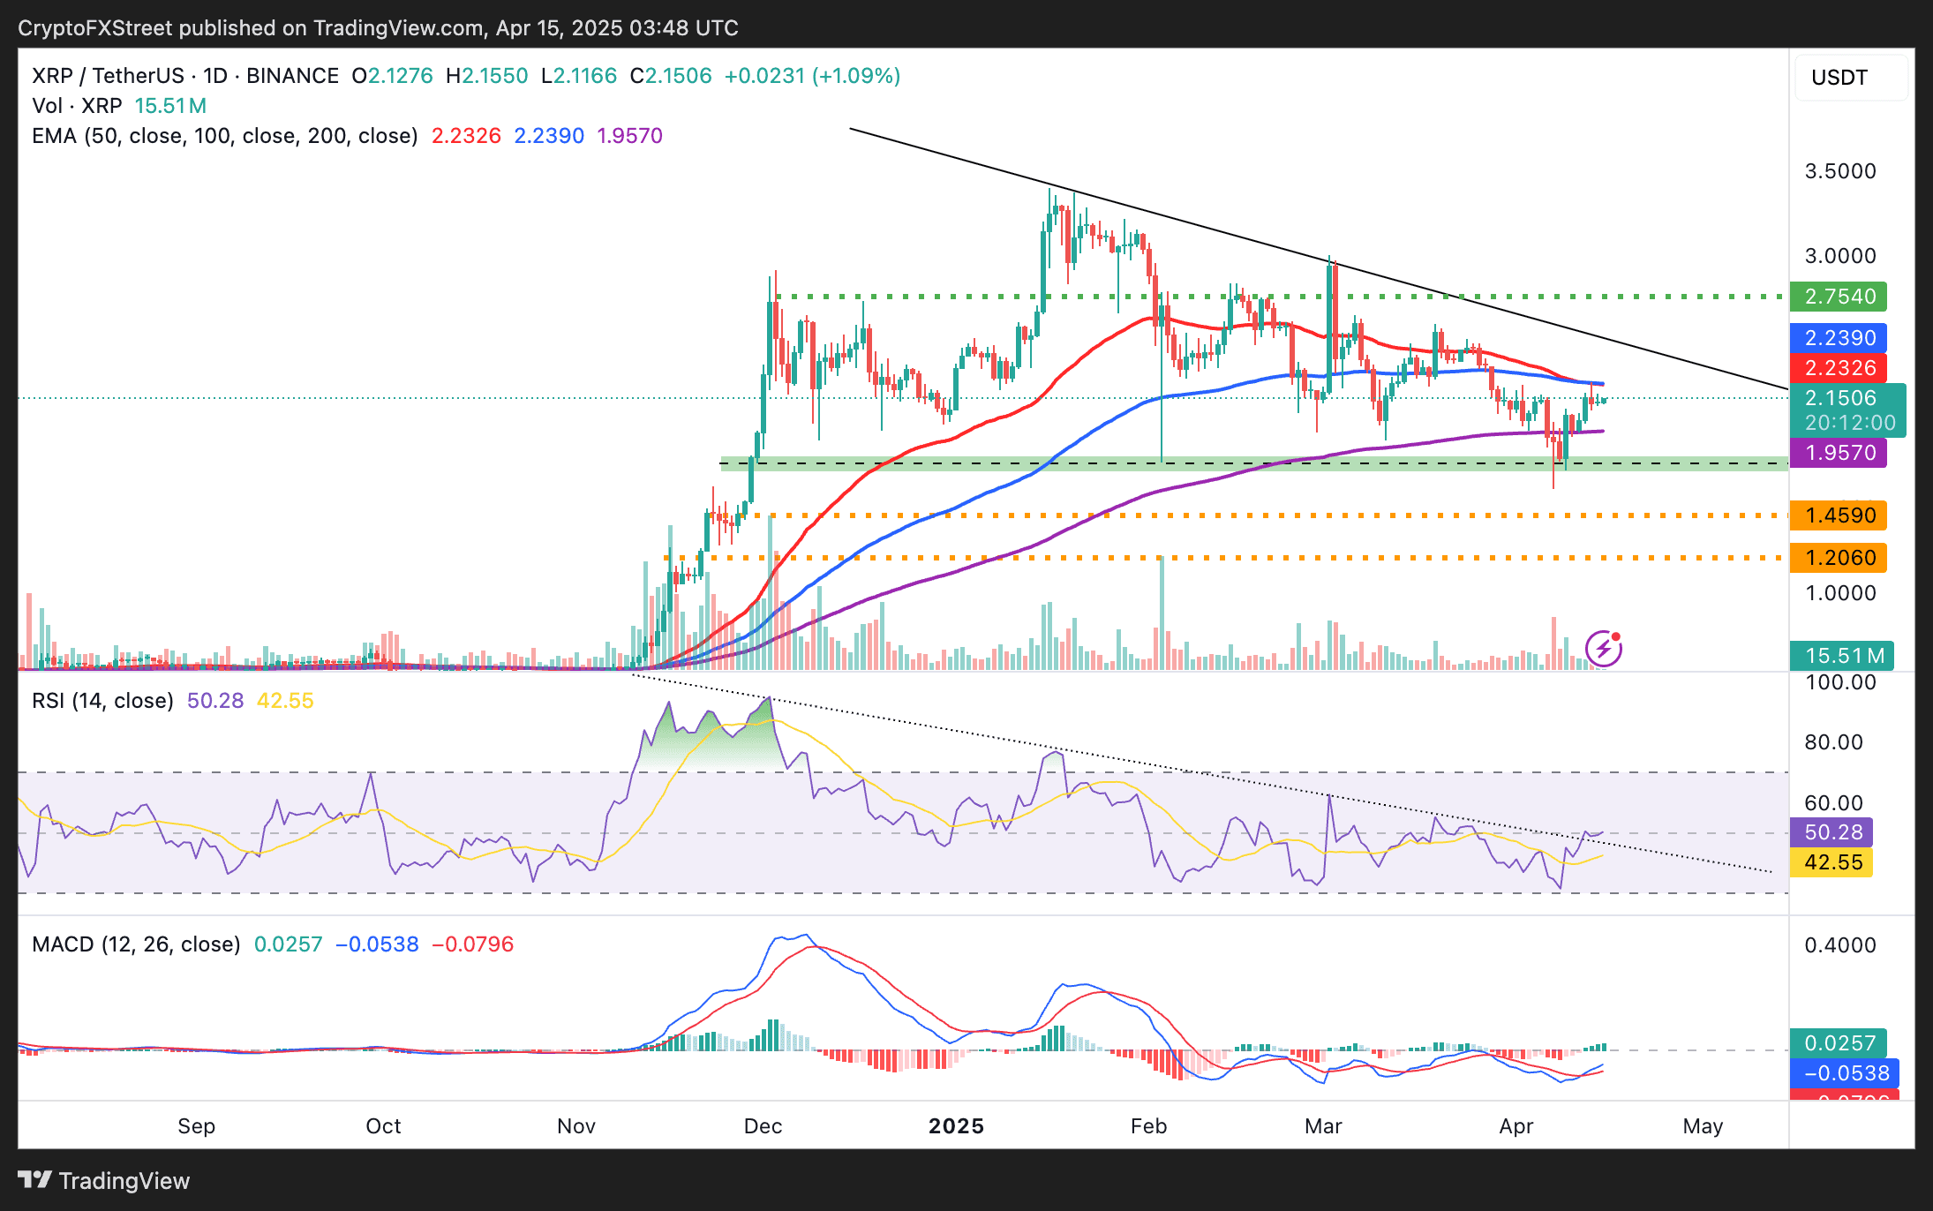Click the current price 2.1506 countdown label

pyautogui.click(x=1848, y=410)
